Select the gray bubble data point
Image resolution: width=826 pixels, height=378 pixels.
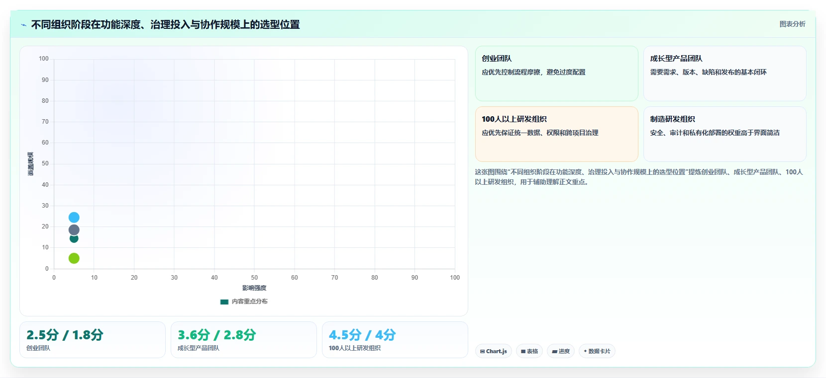click(x=74, y=230)
